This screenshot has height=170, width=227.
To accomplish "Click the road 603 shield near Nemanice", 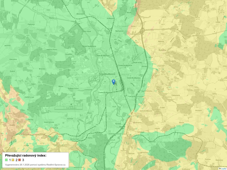I will pyautogui.click(x=115, y=39).
